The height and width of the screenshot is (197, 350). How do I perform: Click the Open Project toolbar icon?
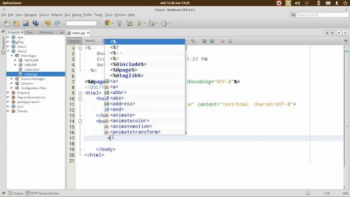tap(26, 23)
